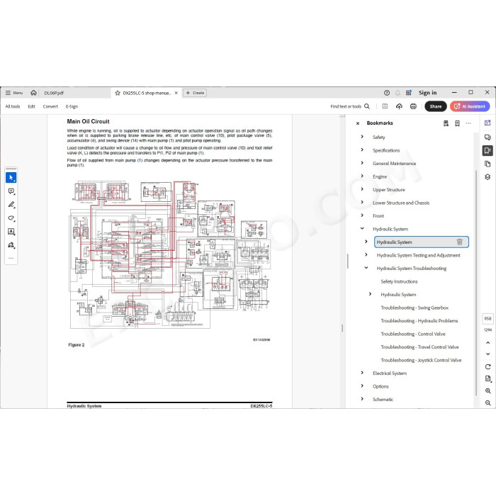Click Find text or tools search

(x=350, y=106)
